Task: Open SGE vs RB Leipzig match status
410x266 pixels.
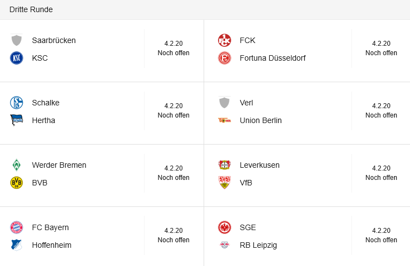Action: [381, 235]
